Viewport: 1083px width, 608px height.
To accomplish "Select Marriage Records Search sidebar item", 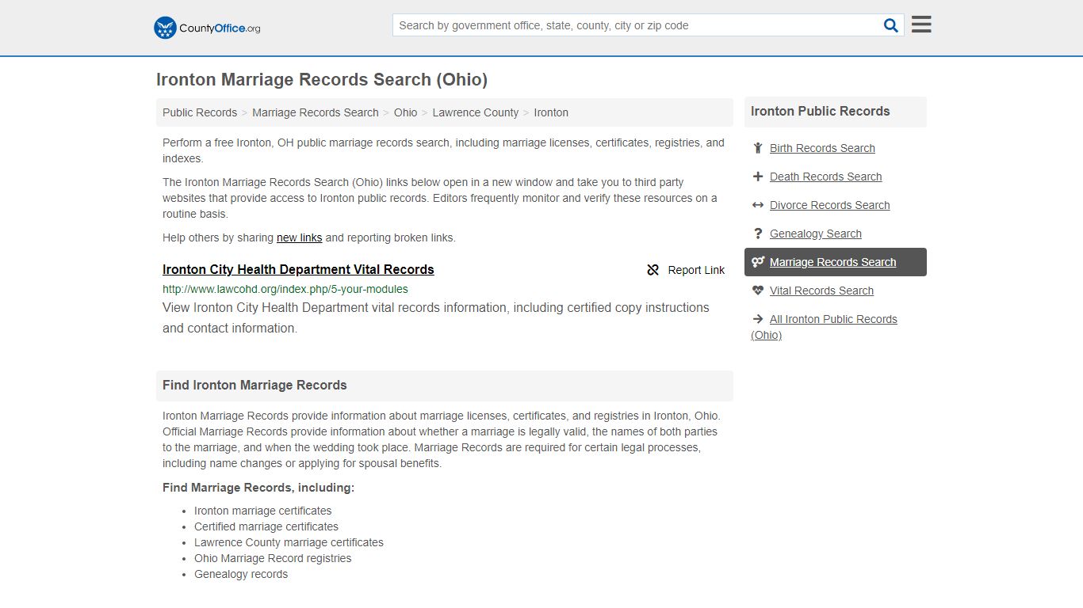I will click(x=836, y=262).
